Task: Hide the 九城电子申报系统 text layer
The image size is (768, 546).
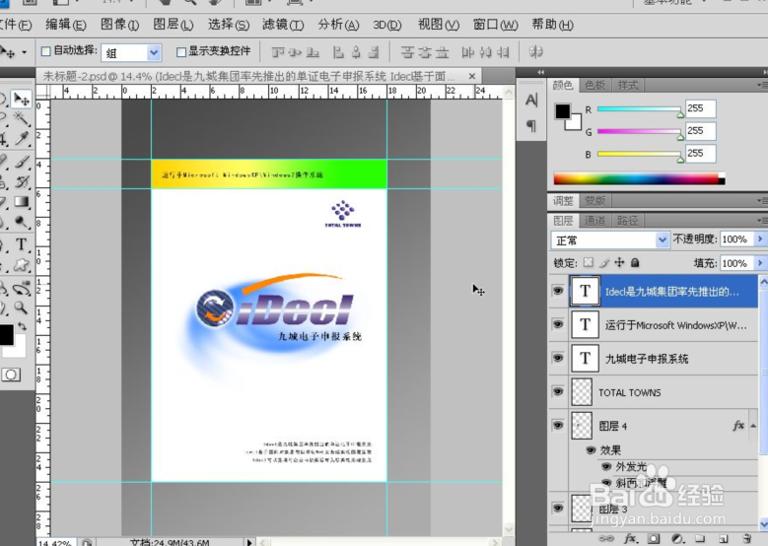Action: click(x=557, y=358)
